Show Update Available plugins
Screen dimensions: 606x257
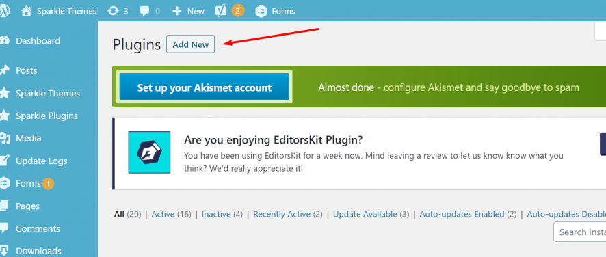click(365, 214)
